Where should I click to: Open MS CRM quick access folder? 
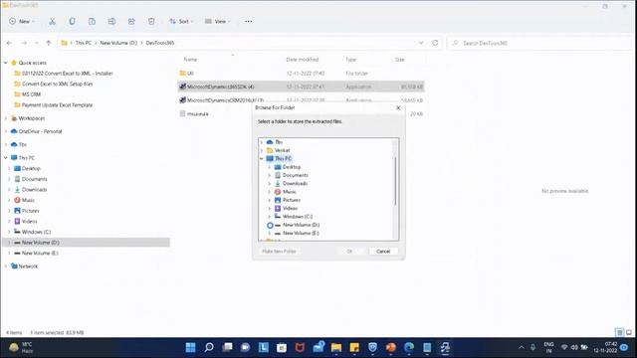pos(31,94)
